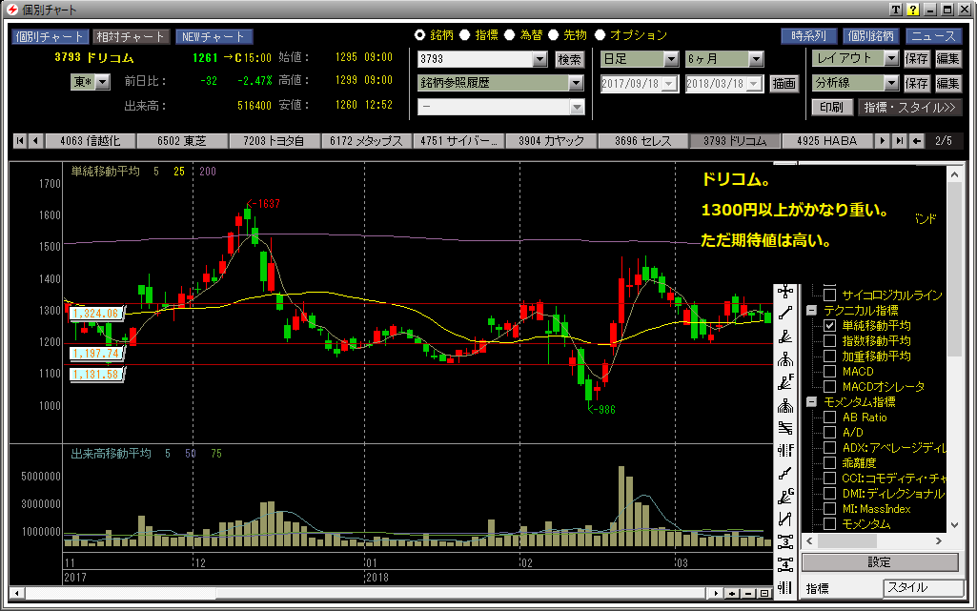
Task: Open the 分析線 dropdown
Action: [891, 83]
